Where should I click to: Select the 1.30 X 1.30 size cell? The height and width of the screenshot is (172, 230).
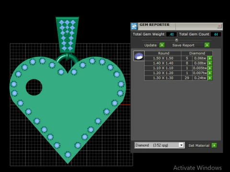coord(163,78)
